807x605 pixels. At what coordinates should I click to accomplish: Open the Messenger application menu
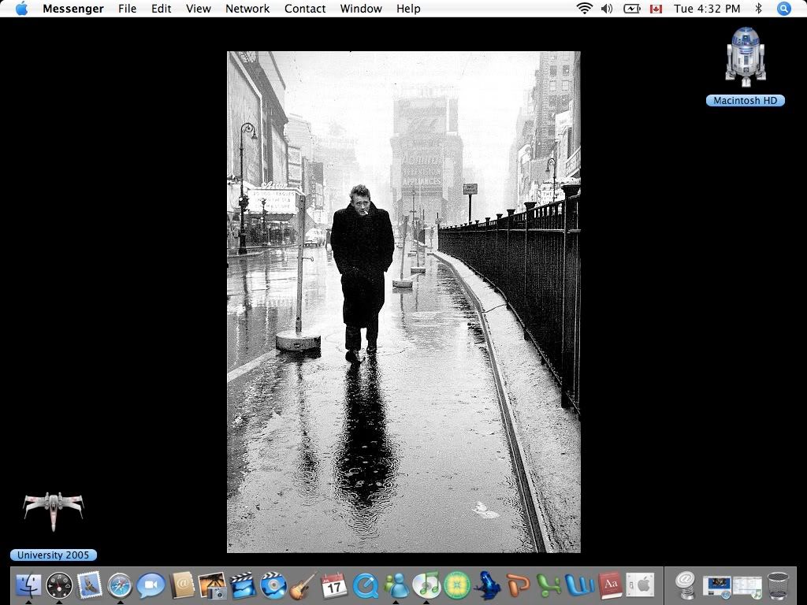tap(73, 9)
